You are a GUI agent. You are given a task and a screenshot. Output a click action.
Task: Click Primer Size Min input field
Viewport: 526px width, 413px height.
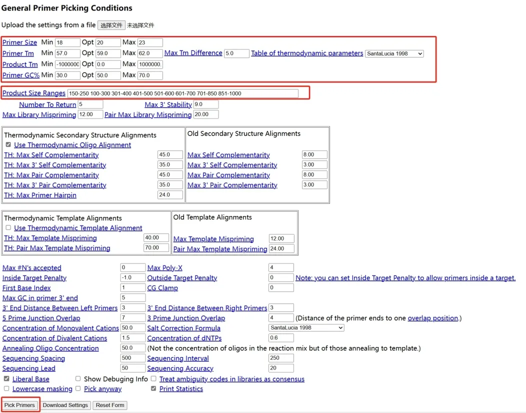(x=67, y=42)
